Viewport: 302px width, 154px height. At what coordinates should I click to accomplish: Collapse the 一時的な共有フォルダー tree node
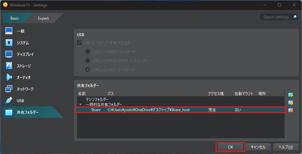(x=80, y=104)
